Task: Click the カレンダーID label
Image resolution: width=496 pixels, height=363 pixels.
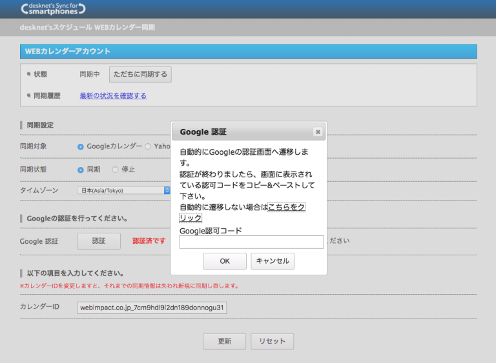Action: [39, 307]
